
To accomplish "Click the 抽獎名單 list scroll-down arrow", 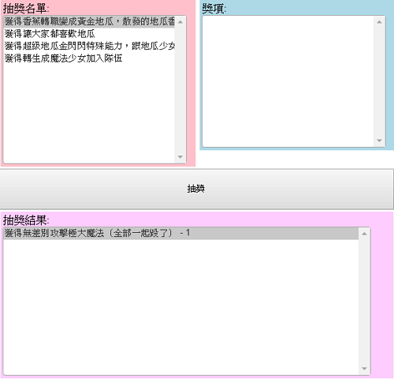I will [180, 157].
